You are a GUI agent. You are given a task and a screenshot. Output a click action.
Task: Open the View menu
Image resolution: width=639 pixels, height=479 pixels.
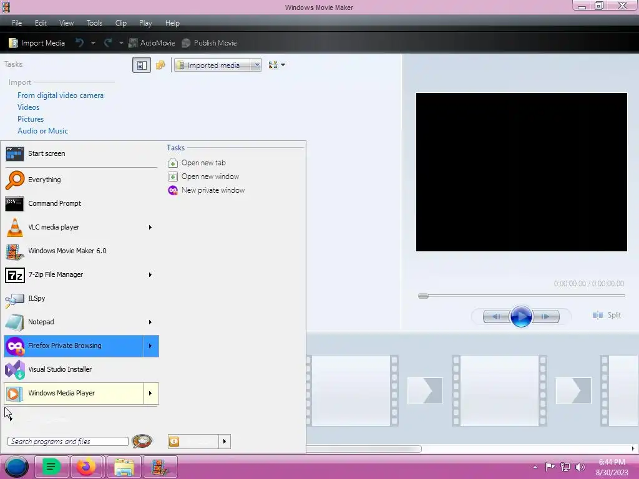66,23
